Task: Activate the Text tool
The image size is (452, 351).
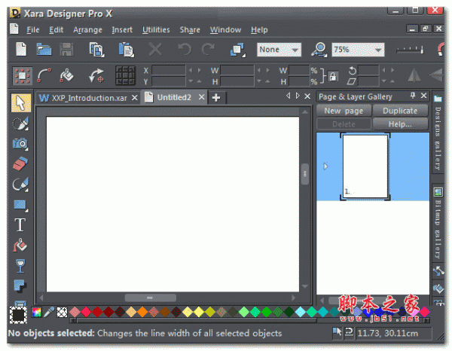Action: 20,224
